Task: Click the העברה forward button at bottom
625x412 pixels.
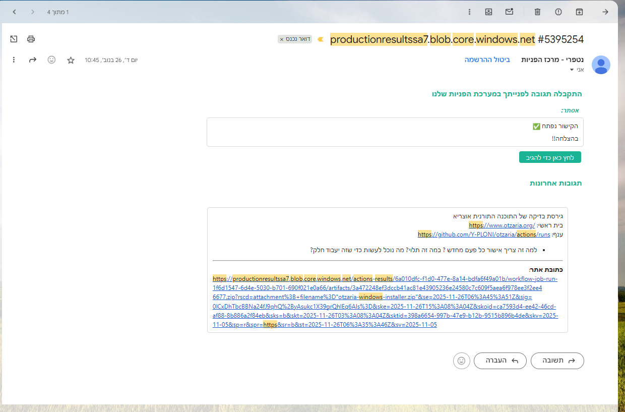Action: click(500, 361)
